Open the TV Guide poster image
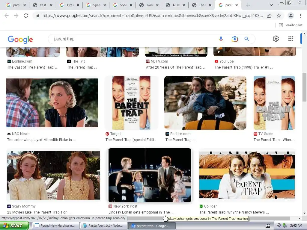Image resolution: width=307 pixels, height=230 pixels. pos(274,103)
